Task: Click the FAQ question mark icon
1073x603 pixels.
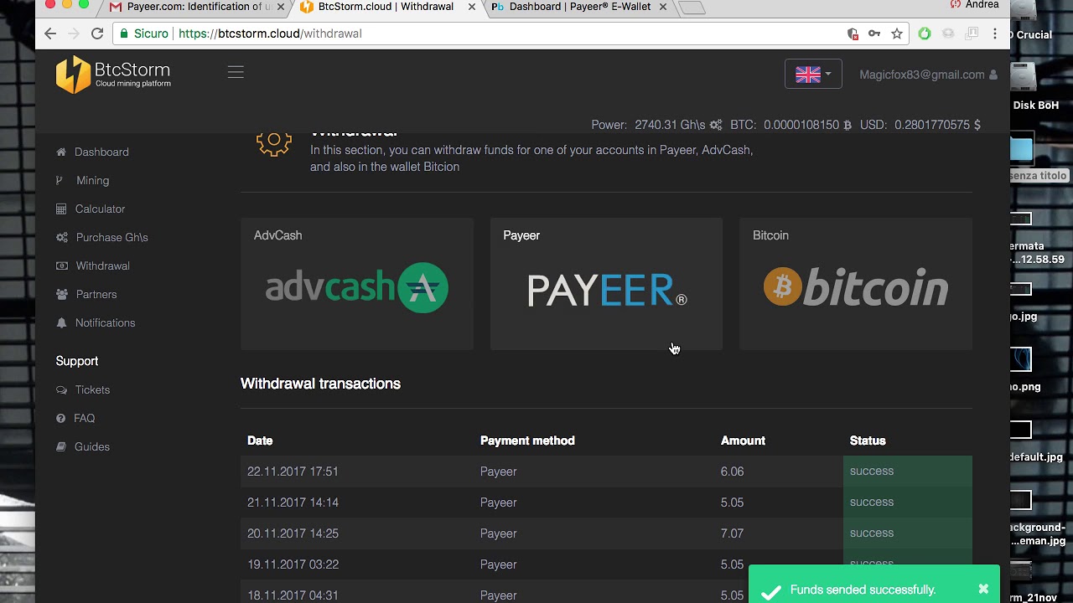Action: (x=61, y=418)
